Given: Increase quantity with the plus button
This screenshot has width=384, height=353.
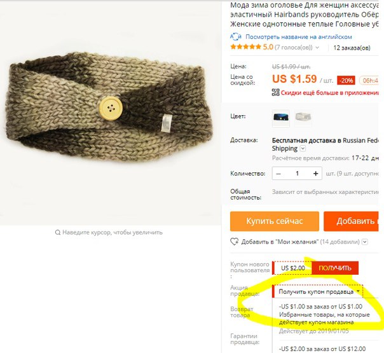Looking at the screenshot, I should pyautogui.click(x=316, y=174).
